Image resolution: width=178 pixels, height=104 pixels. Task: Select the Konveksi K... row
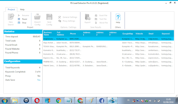[x=108, y=50]
